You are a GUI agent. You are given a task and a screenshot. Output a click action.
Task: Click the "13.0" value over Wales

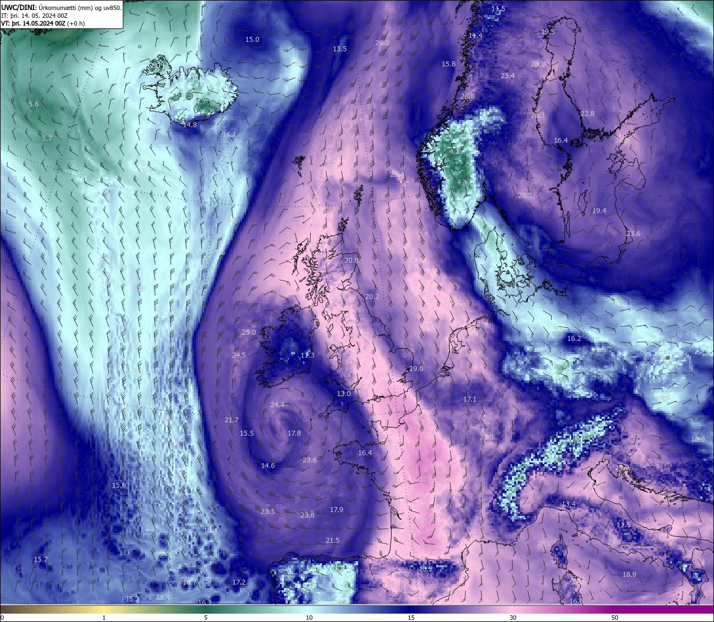coord(344,394)
